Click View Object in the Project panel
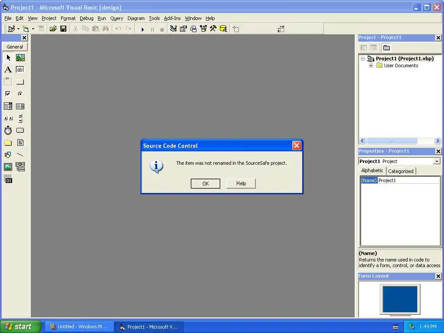Image resolution: width=444 pixels, height=333 pixels. 373,48
